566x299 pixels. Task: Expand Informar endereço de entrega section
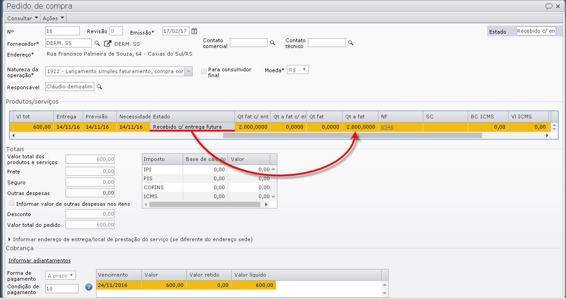point(10,239)
